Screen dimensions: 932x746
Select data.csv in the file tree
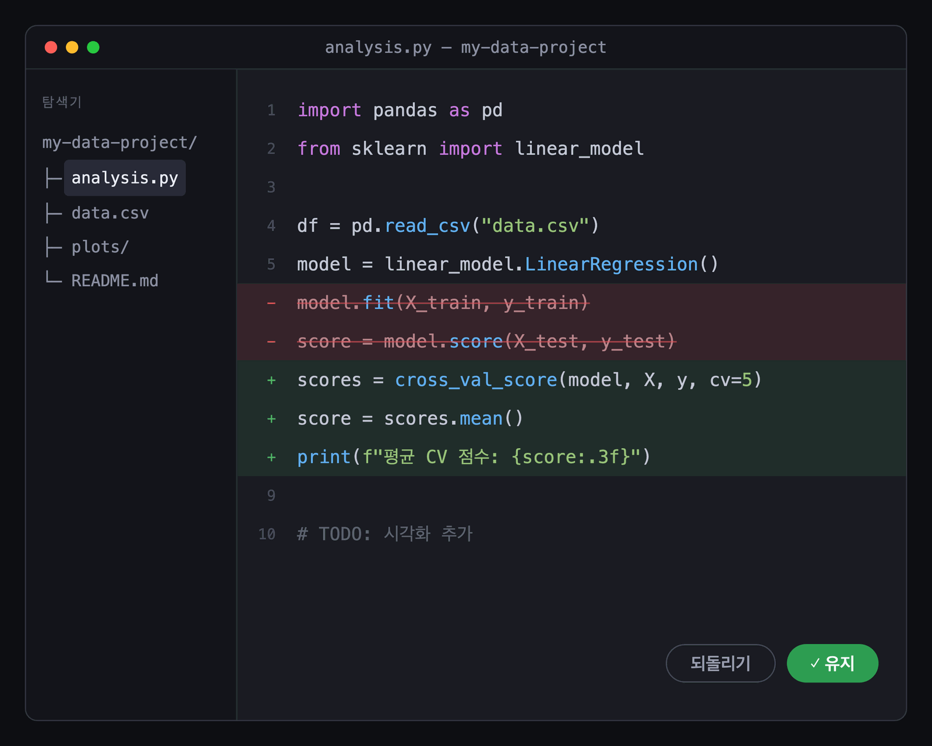pyautogui.click(x=110, y=213)
